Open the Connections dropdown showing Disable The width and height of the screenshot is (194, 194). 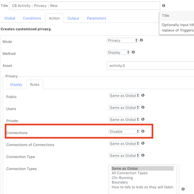coord(124,132)
